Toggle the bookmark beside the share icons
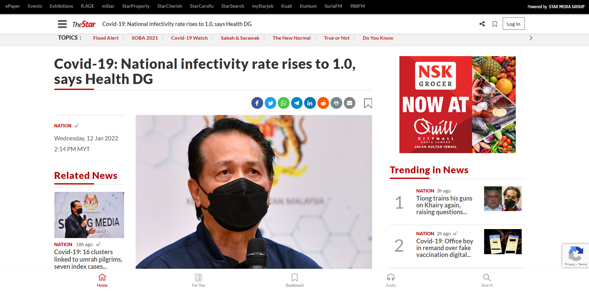This screenshot has width=589, height=292. coord(368,103)
